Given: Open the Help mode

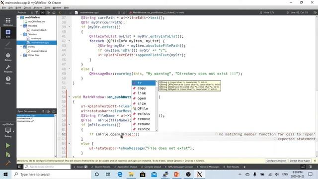Looking at the screenshot, I should [x=8, y=81].
